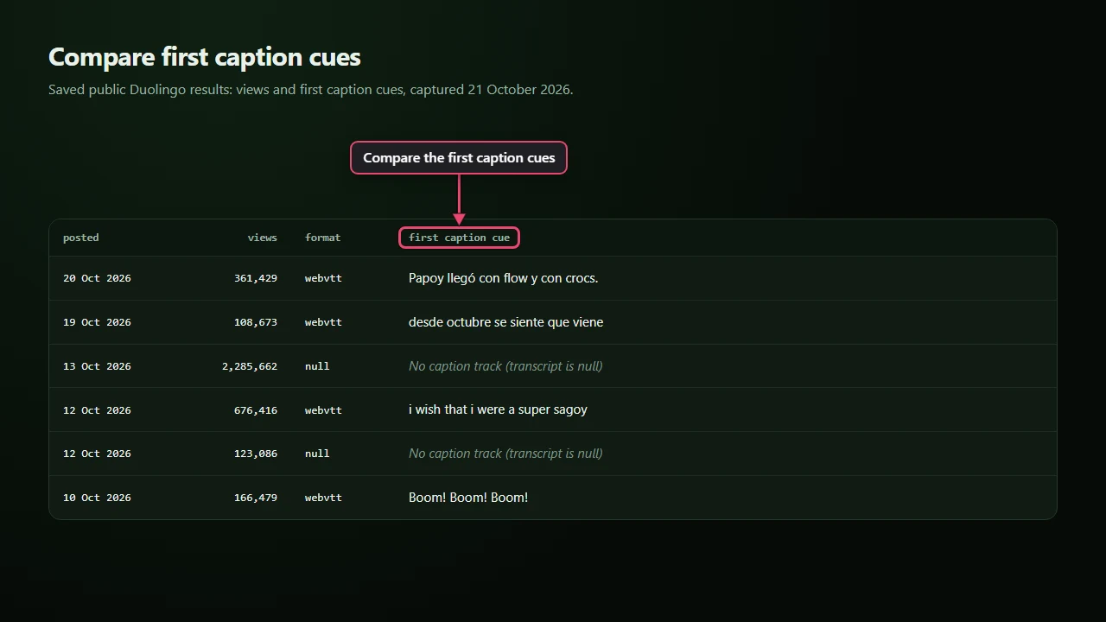Click webvtt in the 10 Oct 2026 row
Screen dimensions: 1106x622
coord(323,498)
